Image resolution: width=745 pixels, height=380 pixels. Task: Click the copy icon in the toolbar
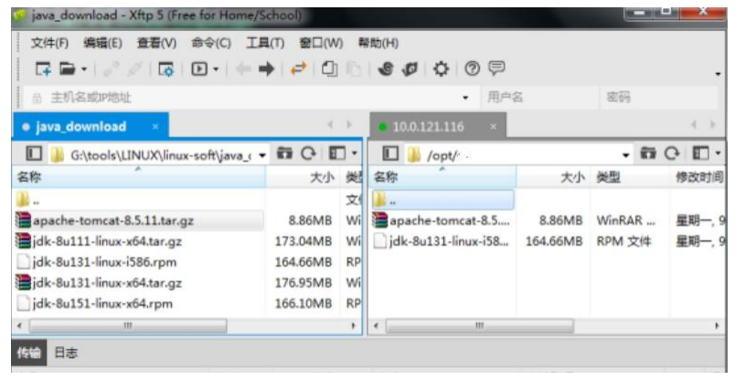coord(329,69)
